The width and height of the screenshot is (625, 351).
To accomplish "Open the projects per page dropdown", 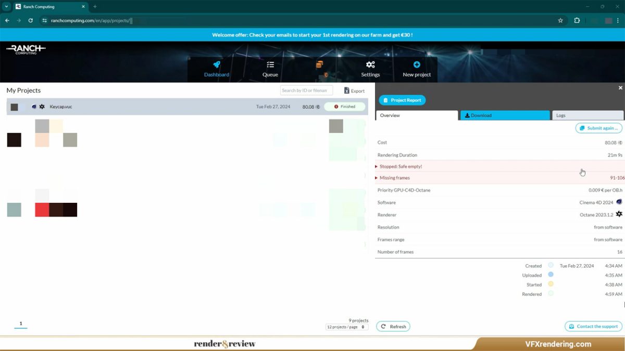I will coord(347,327).
